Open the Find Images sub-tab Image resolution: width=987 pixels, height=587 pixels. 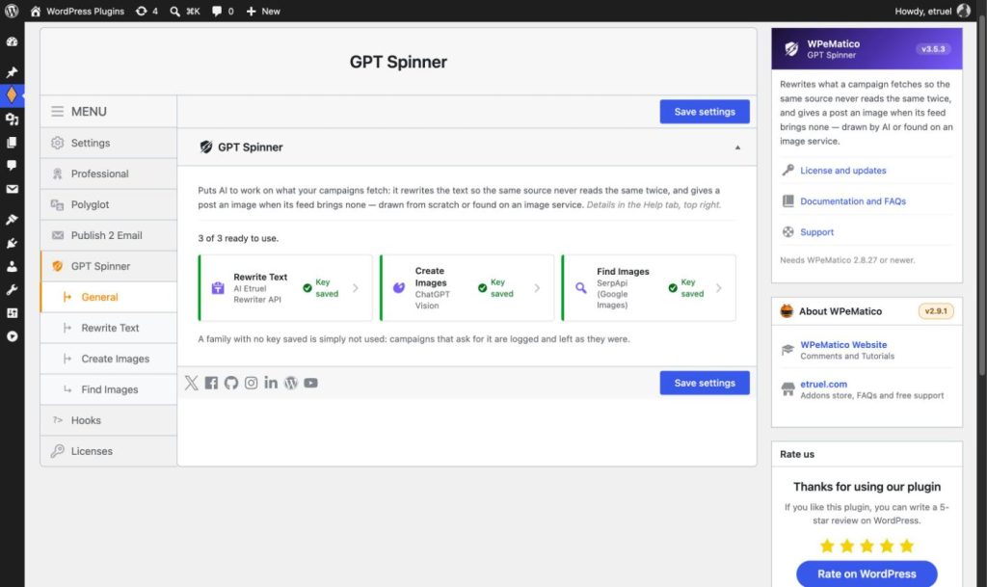click(x=108, y=389)
